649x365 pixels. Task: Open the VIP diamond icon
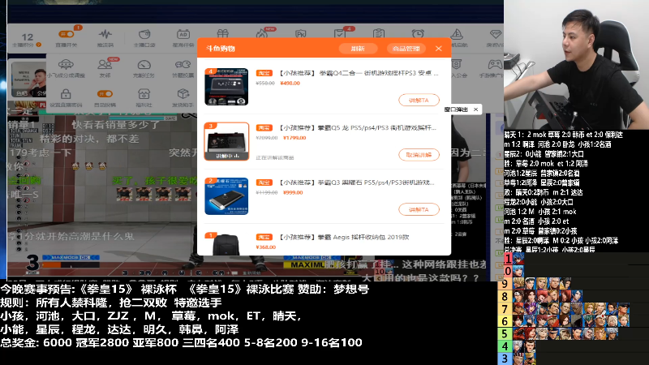click(x=496, y=34)
